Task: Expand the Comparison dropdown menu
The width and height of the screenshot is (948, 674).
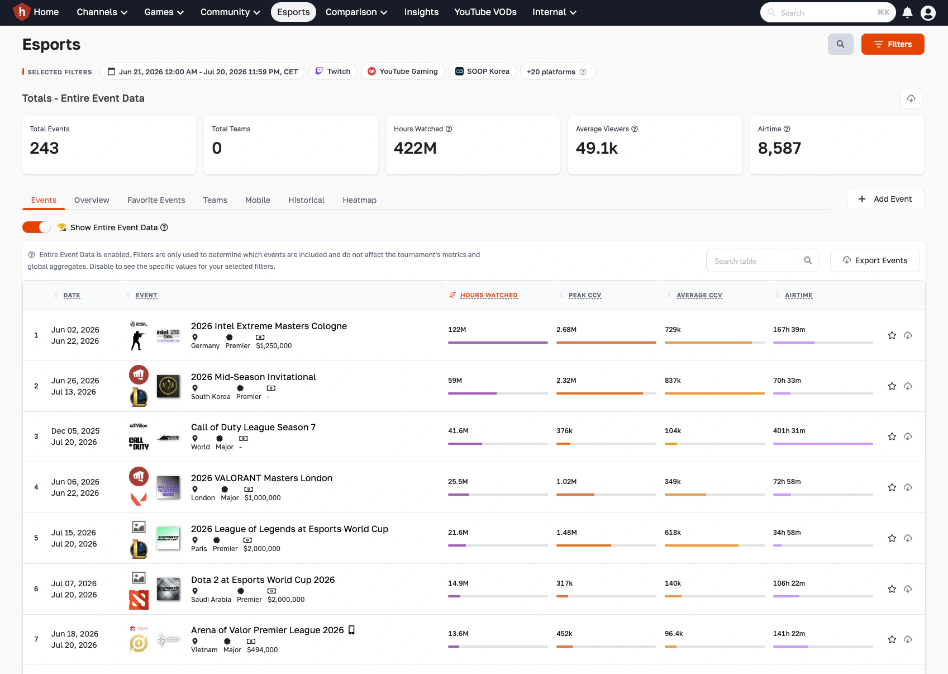Action: tap(356, 12)
